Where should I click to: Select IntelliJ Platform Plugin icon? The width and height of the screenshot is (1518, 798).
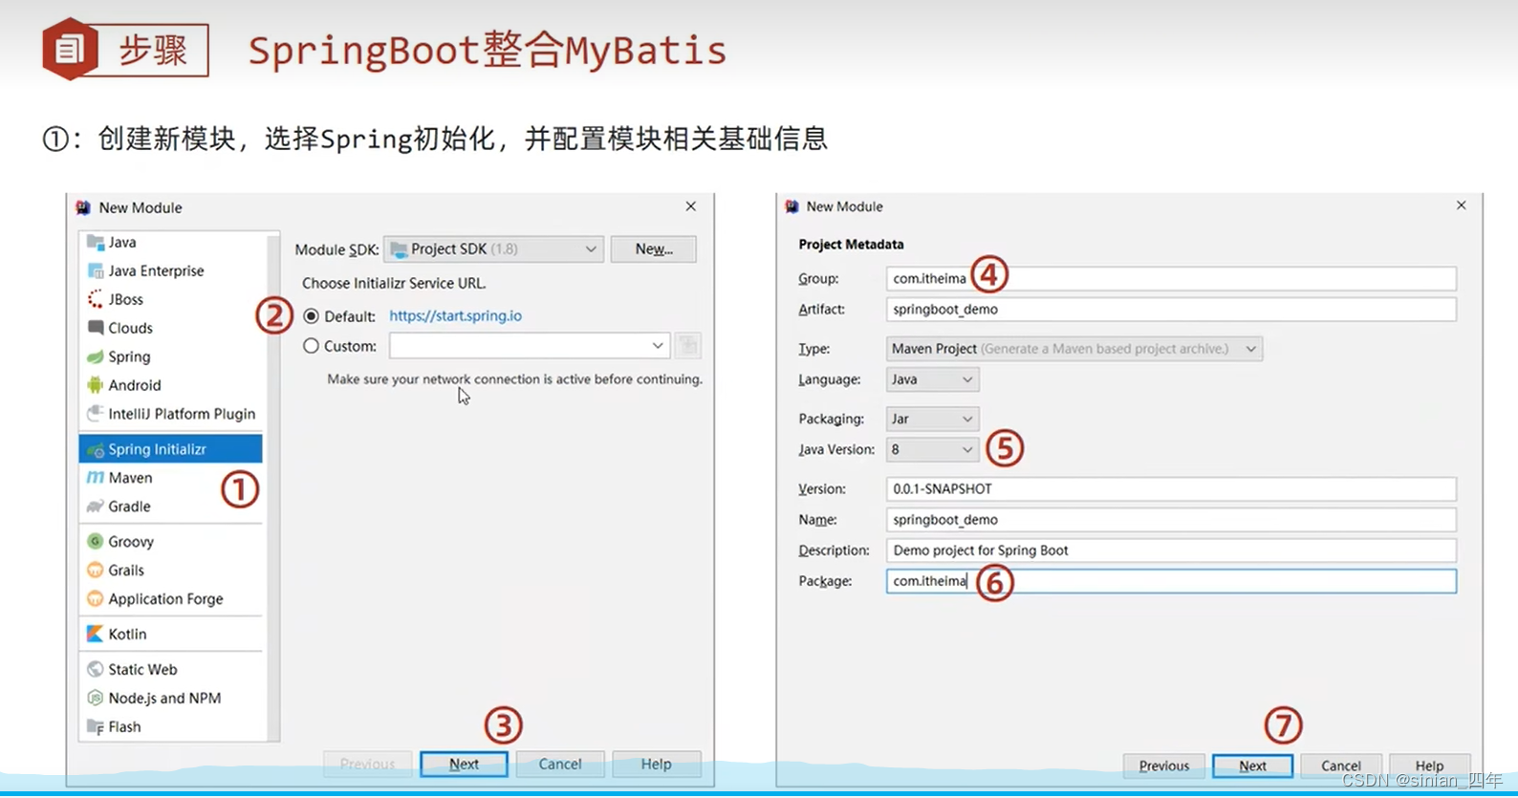tap(96, 415)
